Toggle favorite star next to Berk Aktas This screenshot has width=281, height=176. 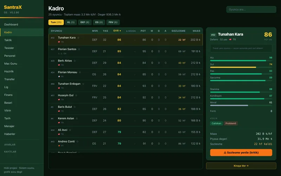coord(75,61)
